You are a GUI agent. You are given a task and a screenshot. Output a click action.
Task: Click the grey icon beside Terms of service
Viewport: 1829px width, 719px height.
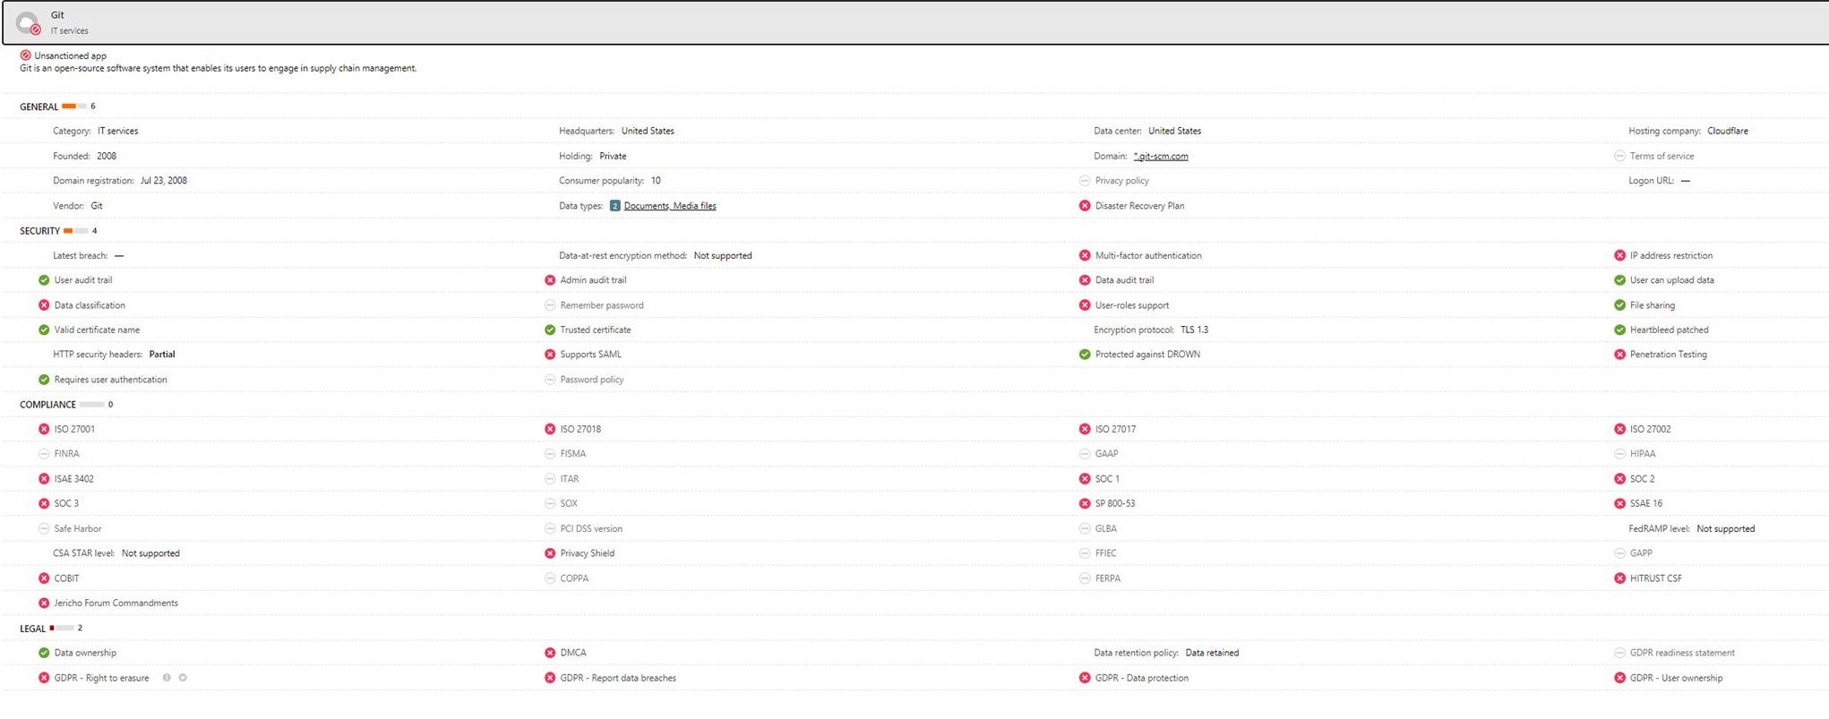click(1619, 156)
